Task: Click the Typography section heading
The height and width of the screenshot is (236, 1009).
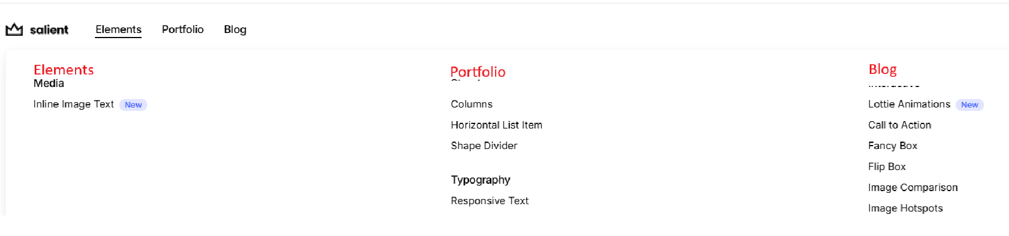Action: [480, 180]
